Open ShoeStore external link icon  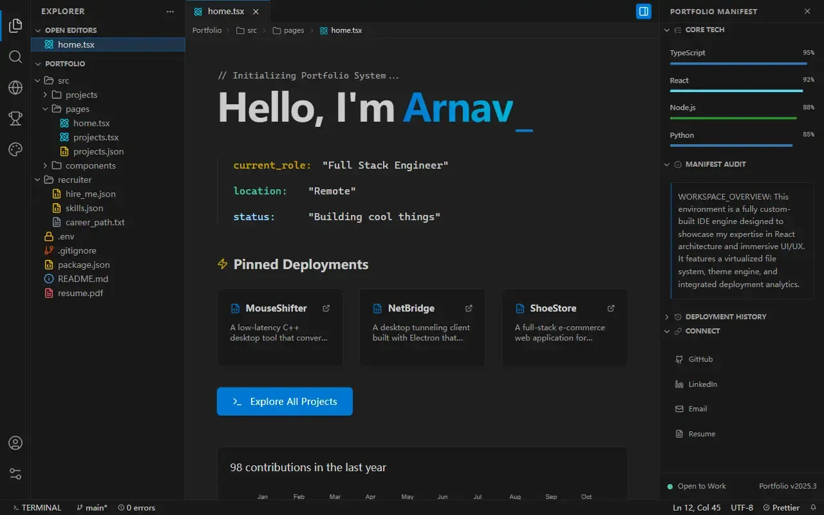[x=611, y=308]
